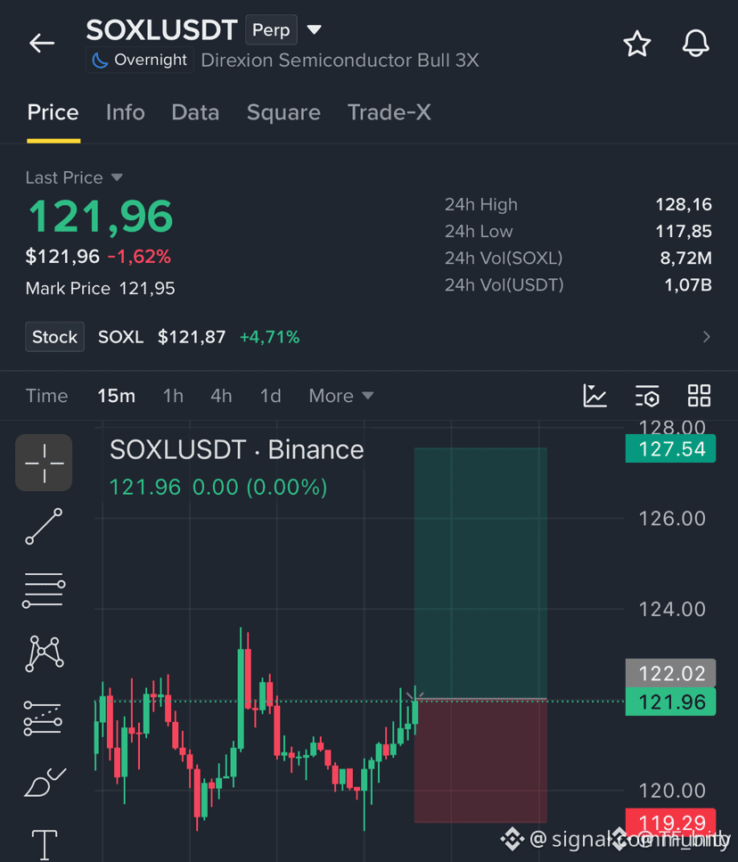
Task: Click the green take-profit zone on chart
Action: click(x=480, y=573)
